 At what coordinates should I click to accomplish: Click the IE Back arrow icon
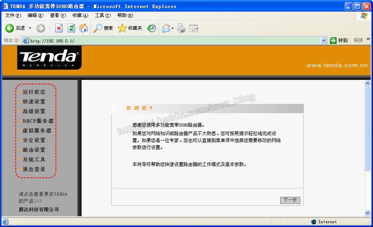(x=10, y=28)
